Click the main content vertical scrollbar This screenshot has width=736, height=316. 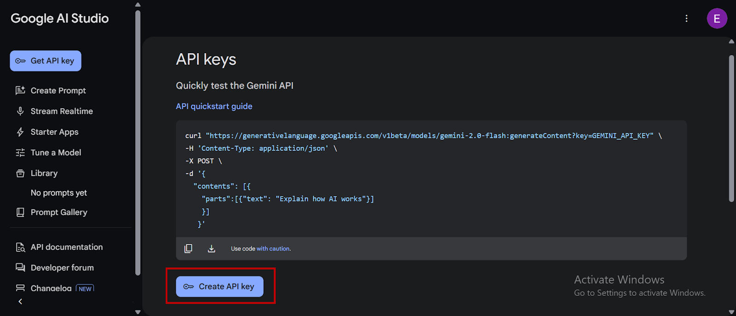point(731,128)
